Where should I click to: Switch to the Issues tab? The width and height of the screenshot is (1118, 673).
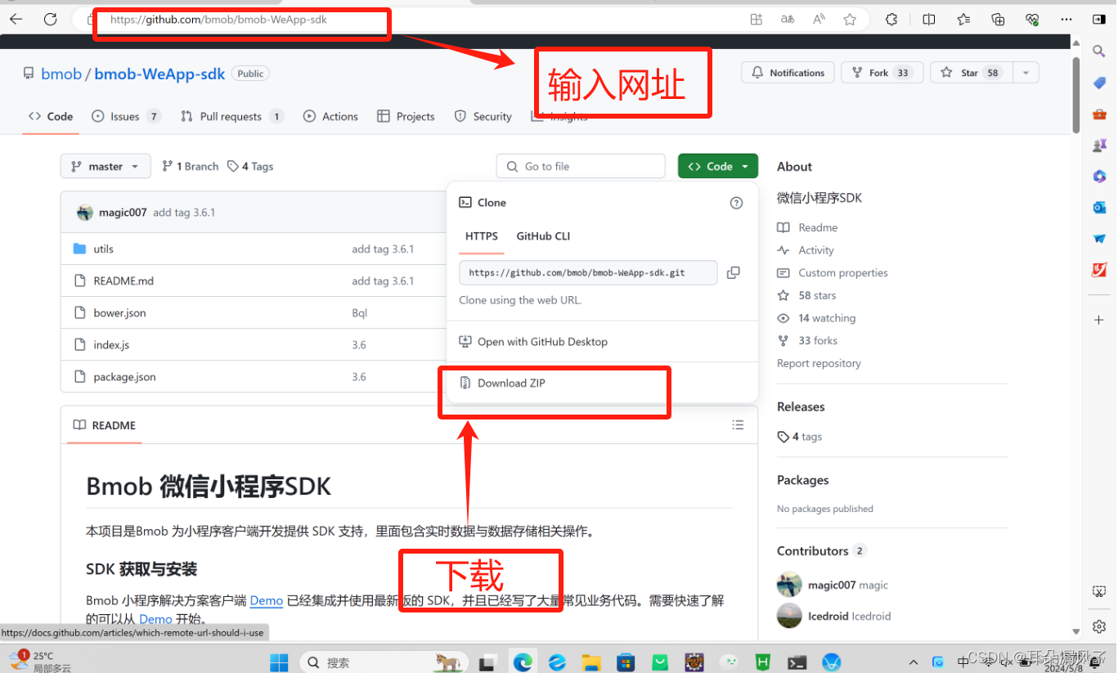(x=126, y=116)
